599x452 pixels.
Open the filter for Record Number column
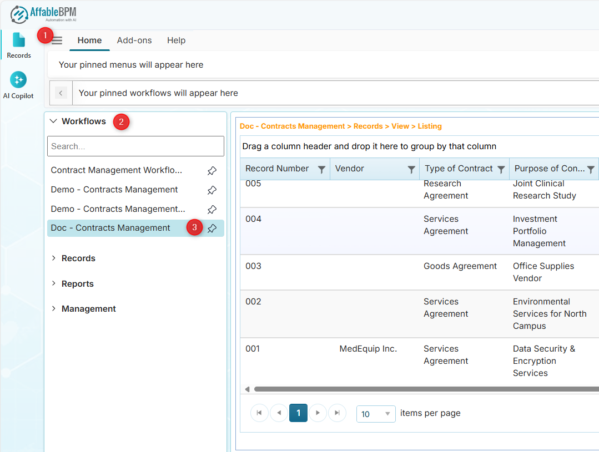pyautogui.click(x=321, y=169)
